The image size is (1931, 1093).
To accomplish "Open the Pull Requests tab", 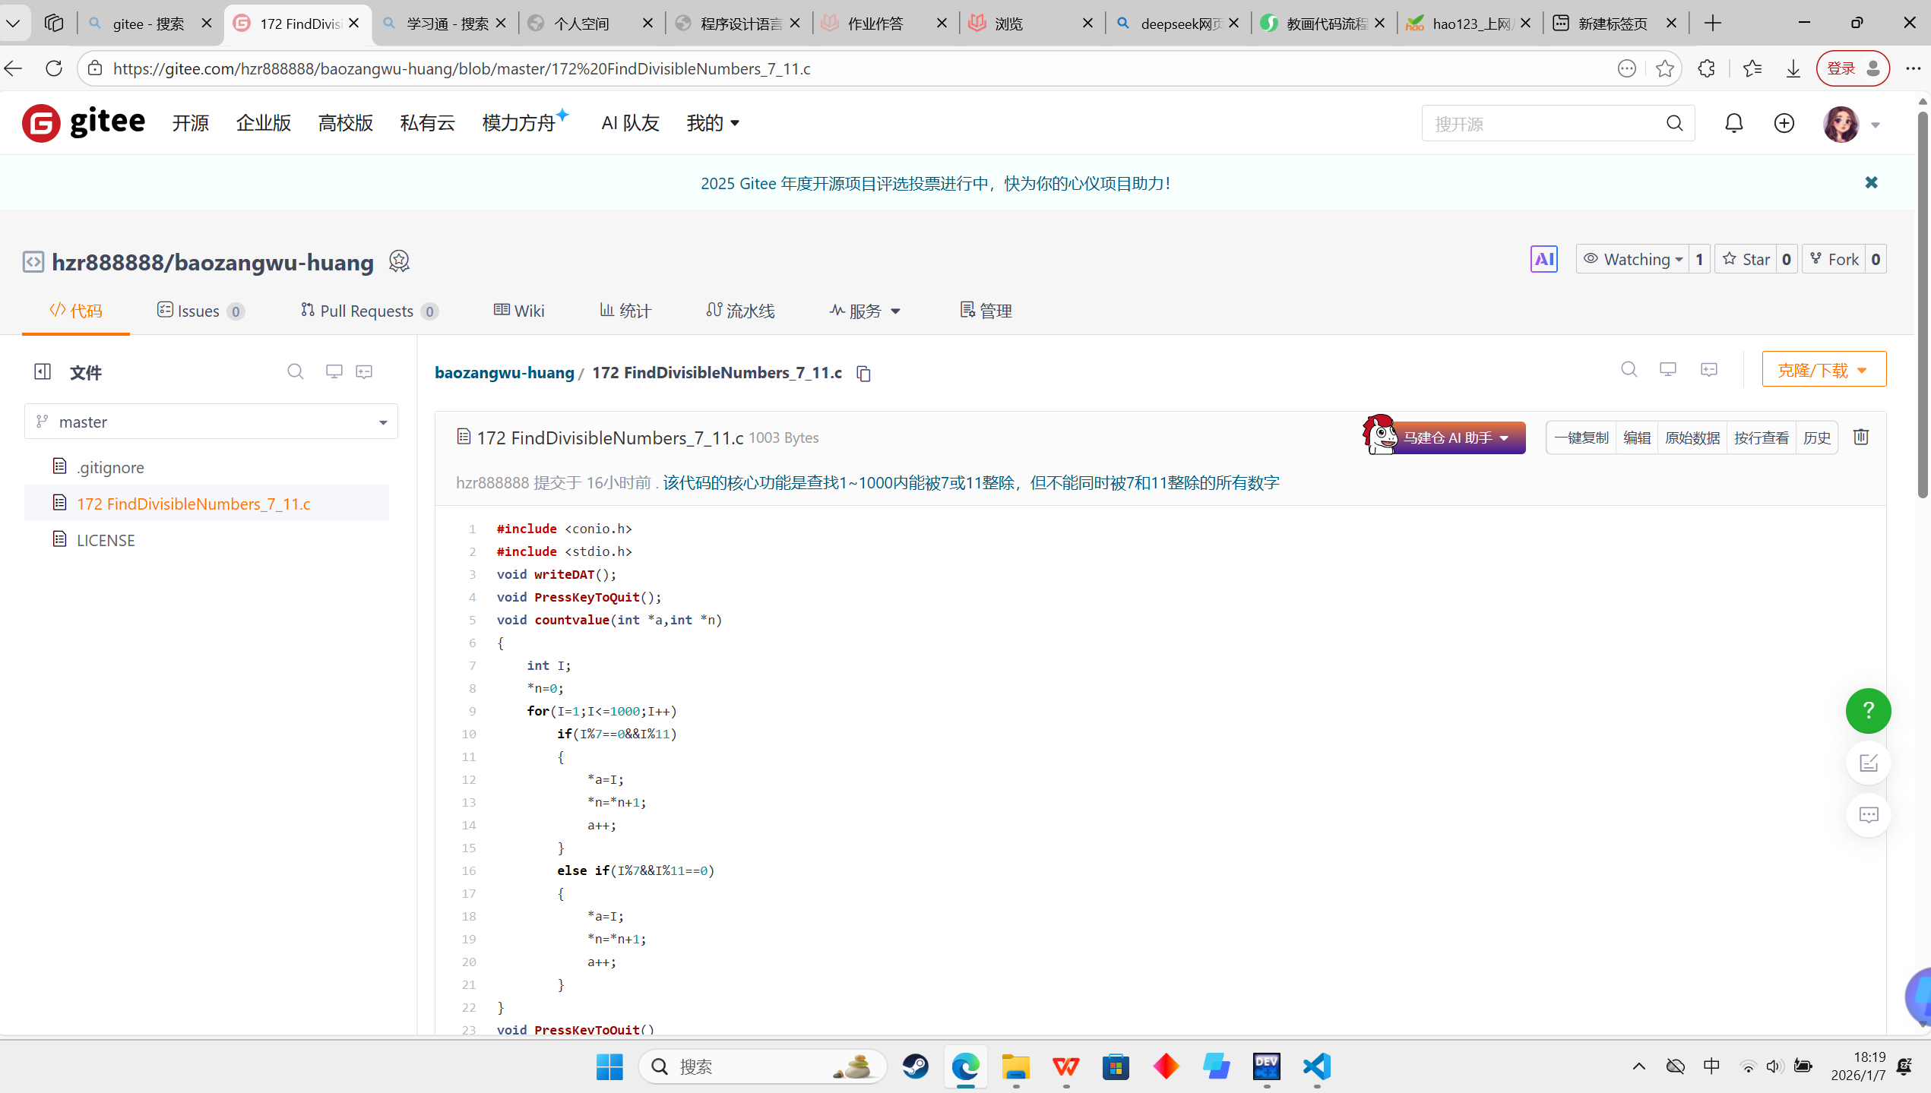I will click(369, 311).
